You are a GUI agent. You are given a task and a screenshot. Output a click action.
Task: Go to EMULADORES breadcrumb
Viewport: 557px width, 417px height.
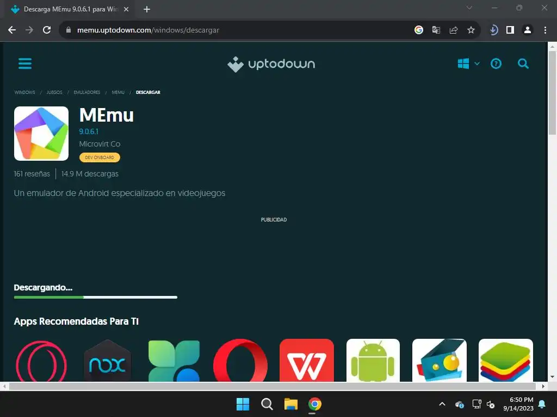tap(87, 92)
